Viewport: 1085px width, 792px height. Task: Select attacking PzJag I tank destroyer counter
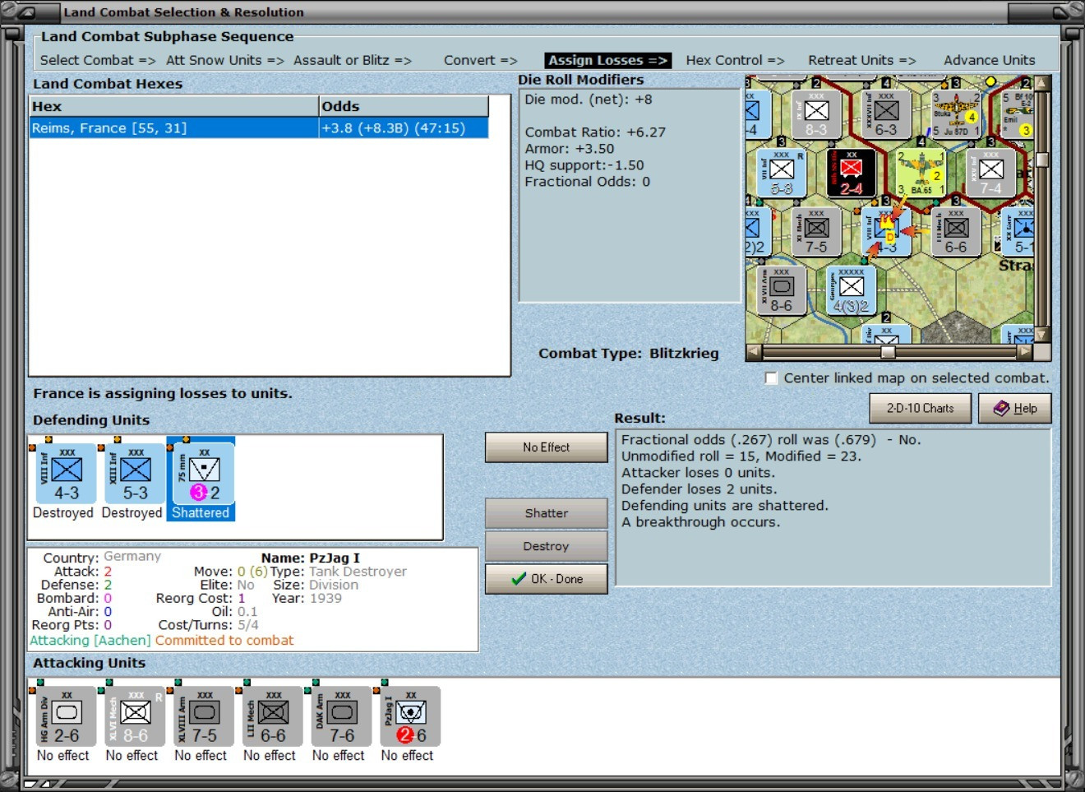pos(410,716)
